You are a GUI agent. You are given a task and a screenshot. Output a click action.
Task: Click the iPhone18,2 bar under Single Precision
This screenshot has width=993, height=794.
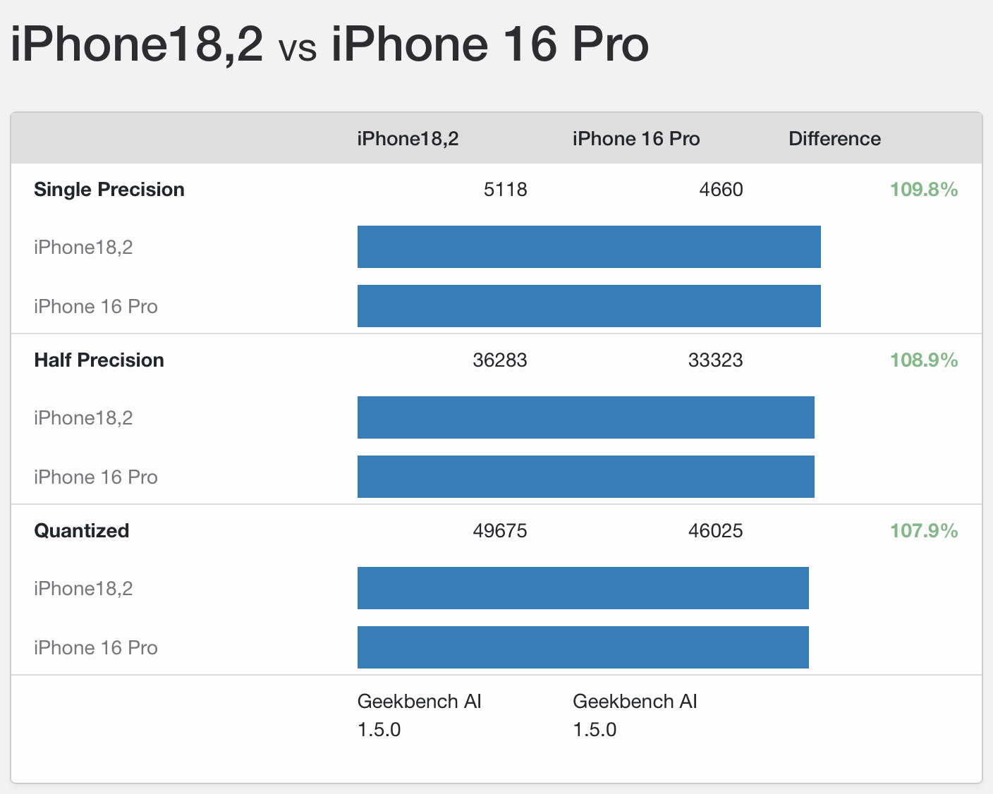coord(589,247)
